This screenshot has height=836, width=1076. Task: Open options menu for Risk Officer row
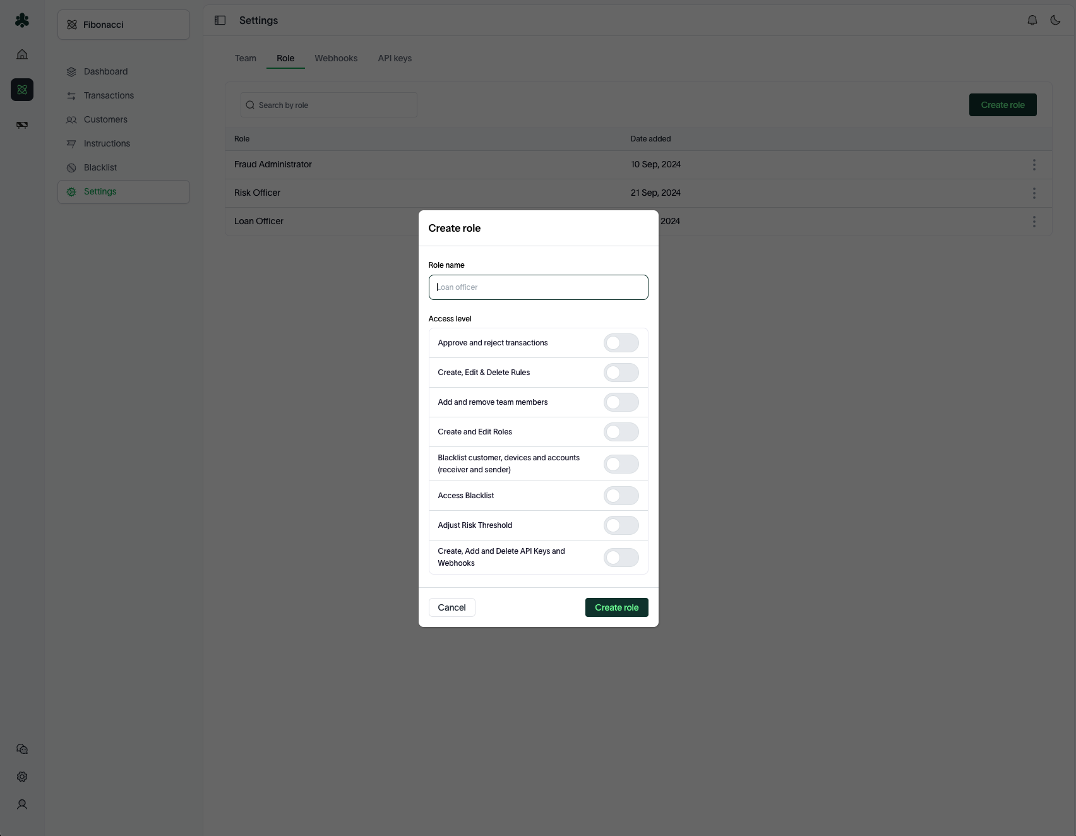1034,193
